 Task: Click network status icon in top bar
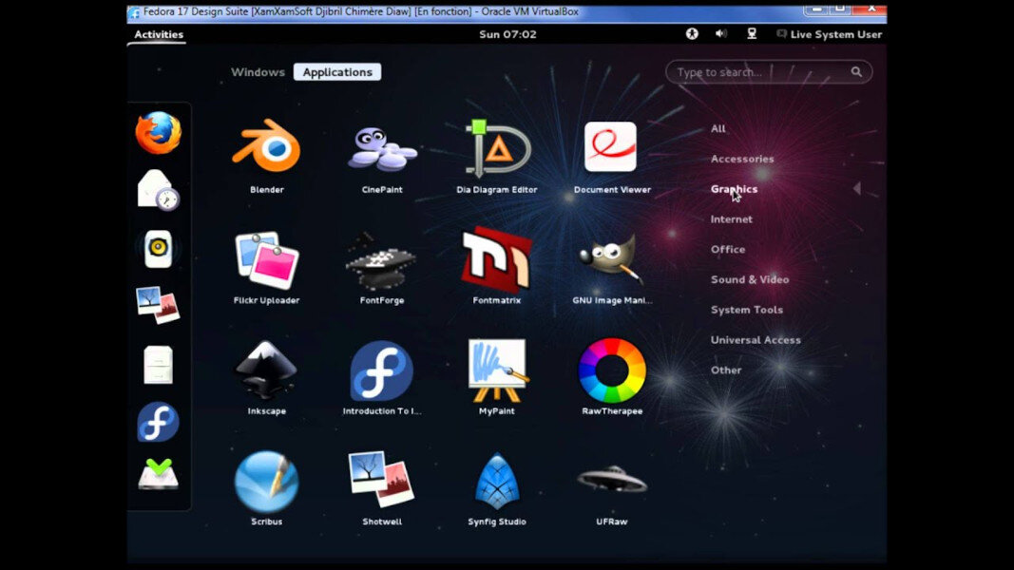pos(752,33)
